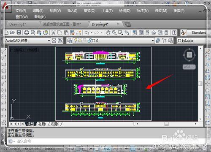Screen dimensions: 211x152
Task: Click the new drawing tab button
Action: tap(127, 24)
